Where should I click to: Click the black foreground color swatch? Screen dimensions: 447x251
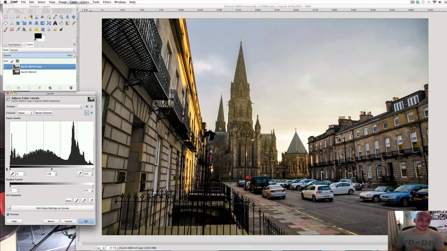(38, 36)
